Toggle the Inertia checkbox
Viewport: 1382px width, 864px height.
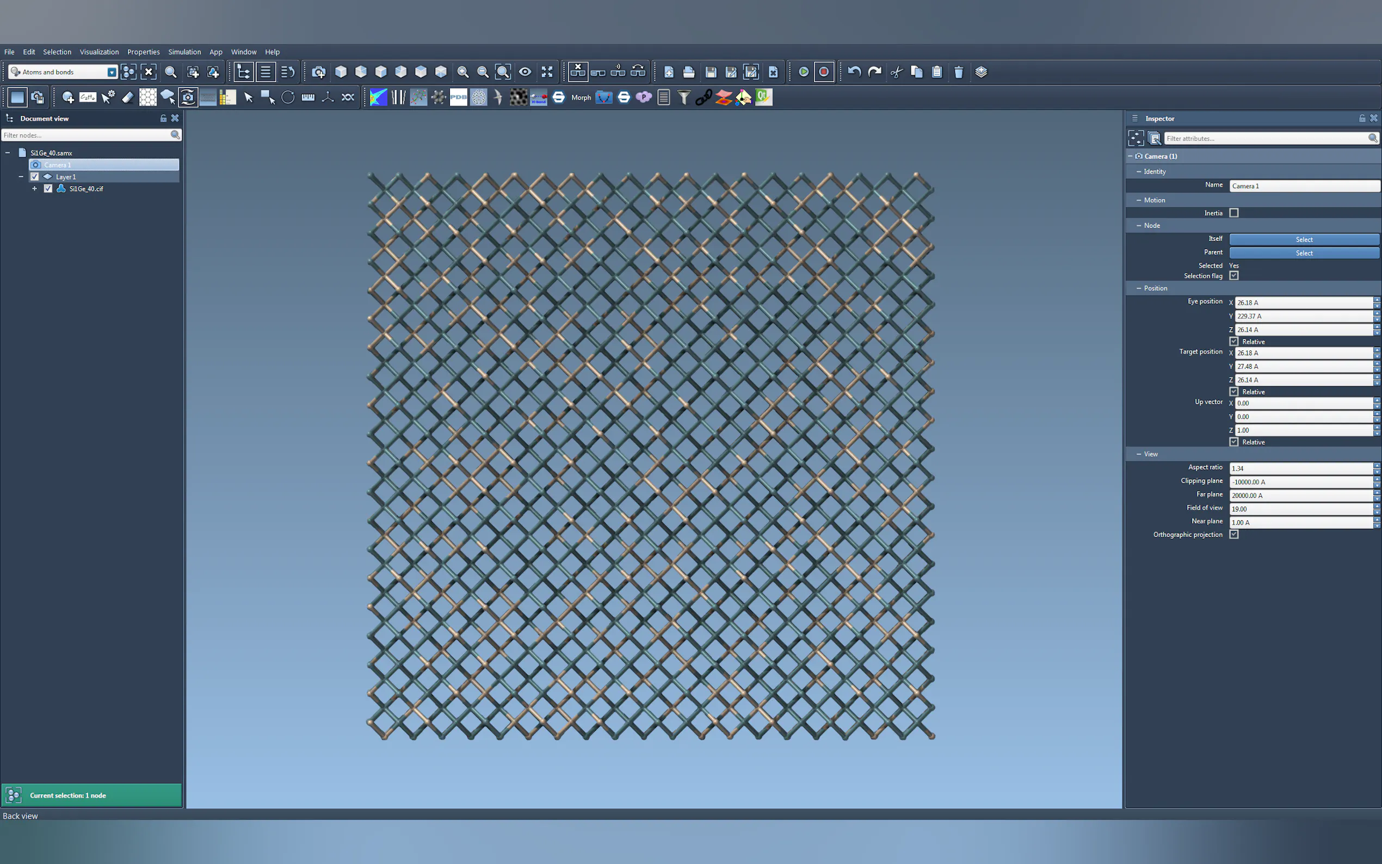point(1234,213)
